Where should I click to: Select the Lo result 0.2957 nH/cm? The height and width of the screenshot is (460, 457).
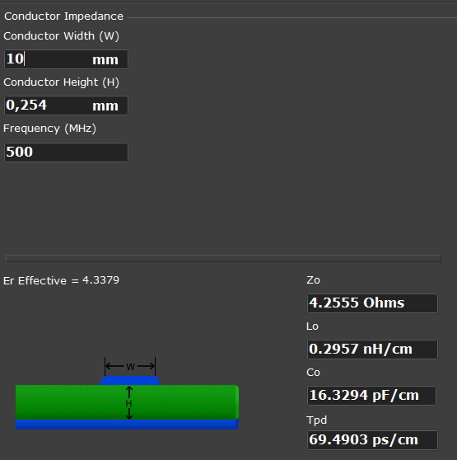click(372, 349)
